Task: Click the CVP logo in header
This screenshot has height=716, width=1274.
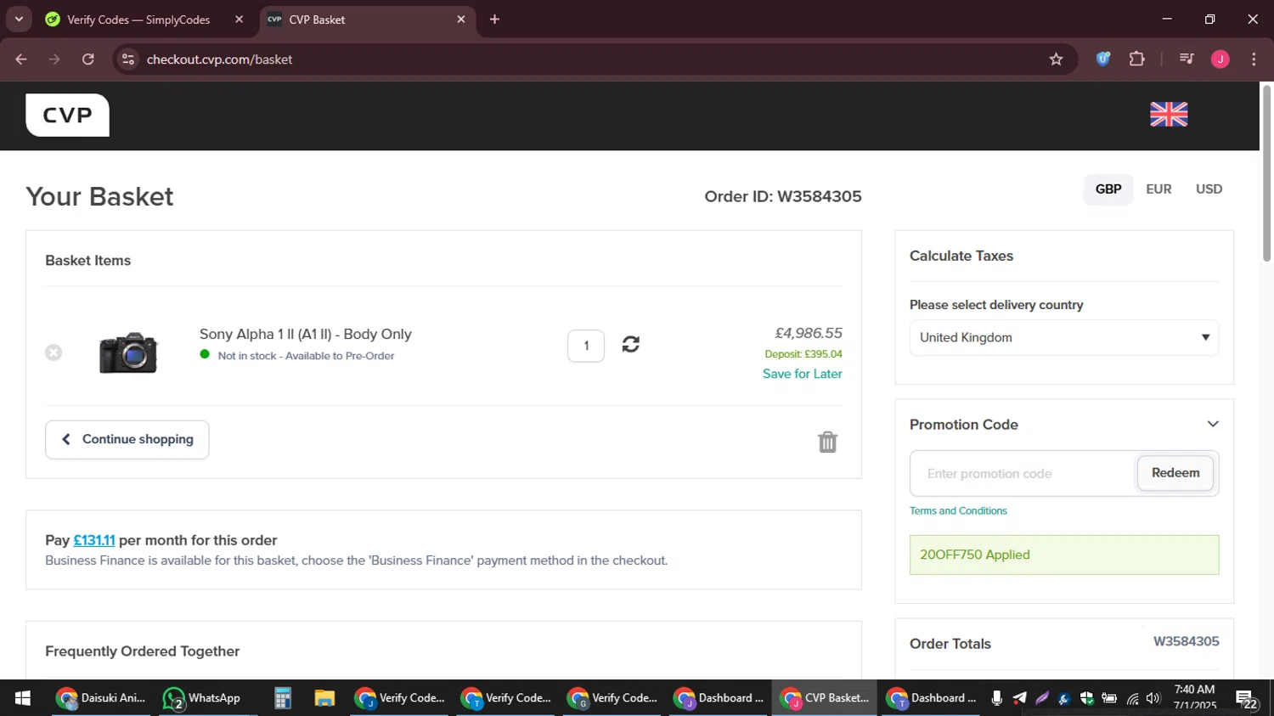Action: coord(67,115)
